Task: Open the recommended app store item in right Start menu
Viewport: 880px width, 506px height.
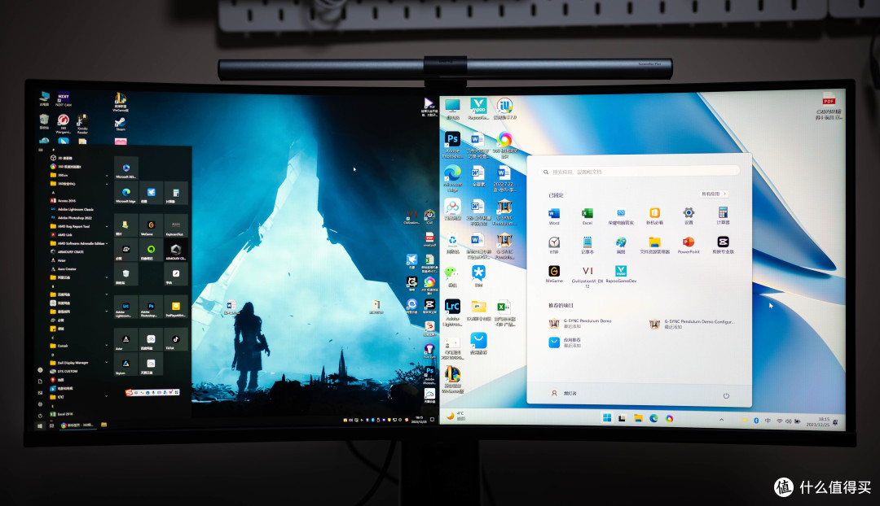Action: 565,342
